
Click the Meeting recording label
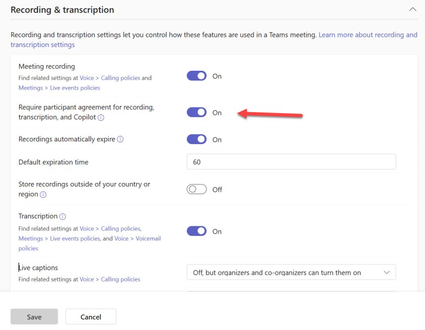[47, 66]
